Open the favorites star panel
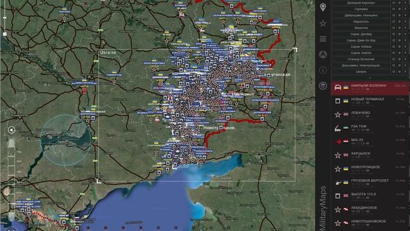410x231 pixels. coord(323,23)
